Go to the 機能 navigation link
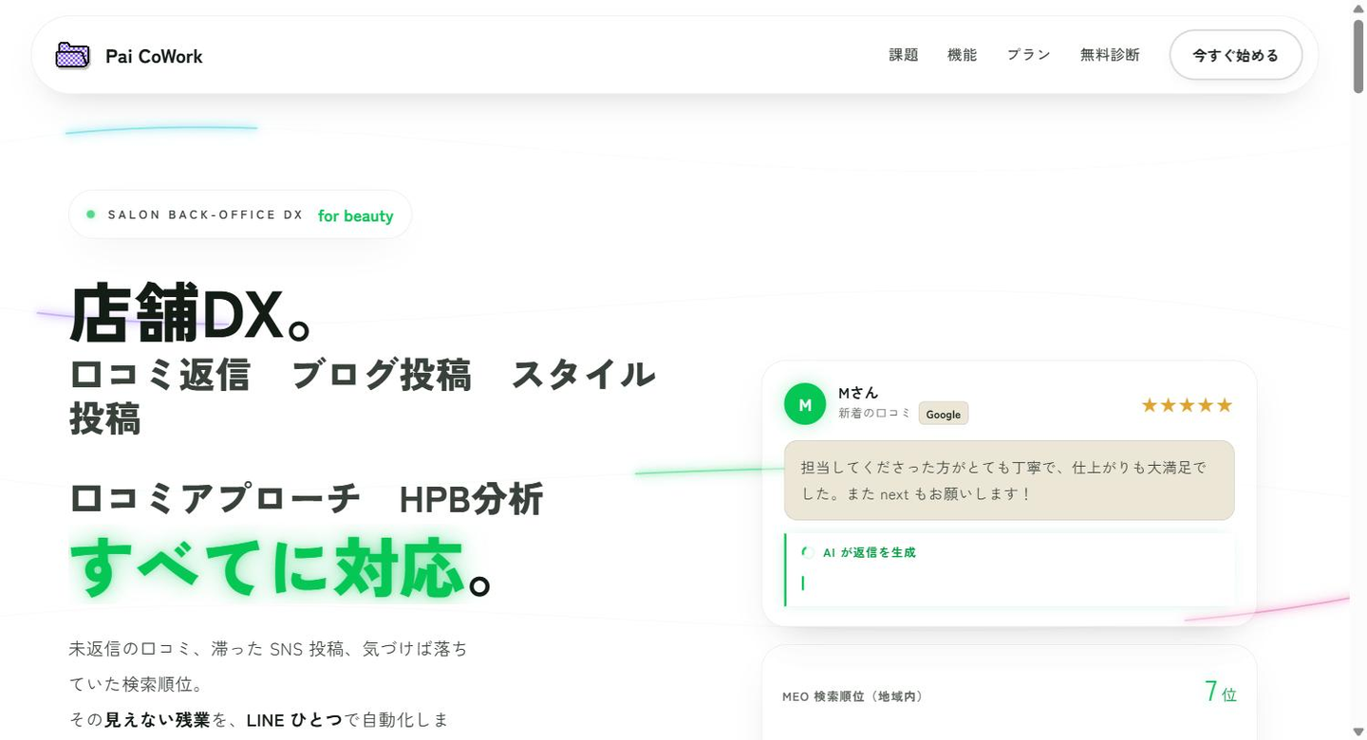Screen dimensions: 1367x740 (963, 55)
